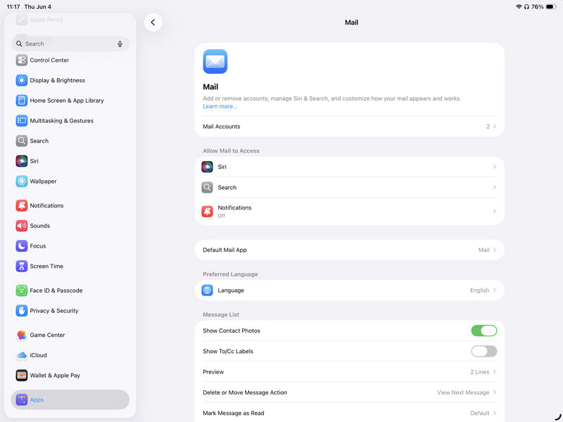Tap the Home Screen & App Library icon
The height and width of the screenshot is (422, 563).
tap(22, 101)
